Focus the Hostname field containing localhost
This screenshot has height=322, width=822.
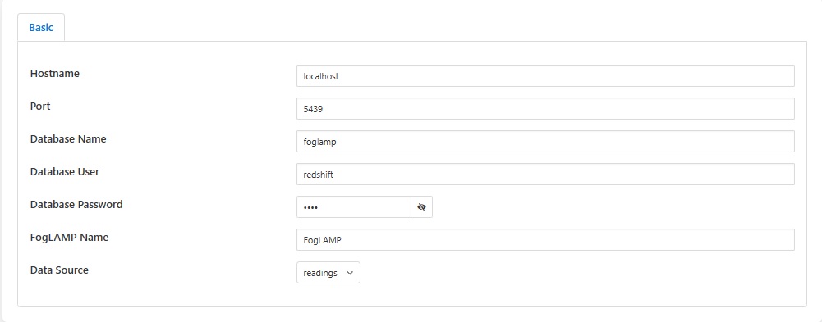[x=545, y=76]
